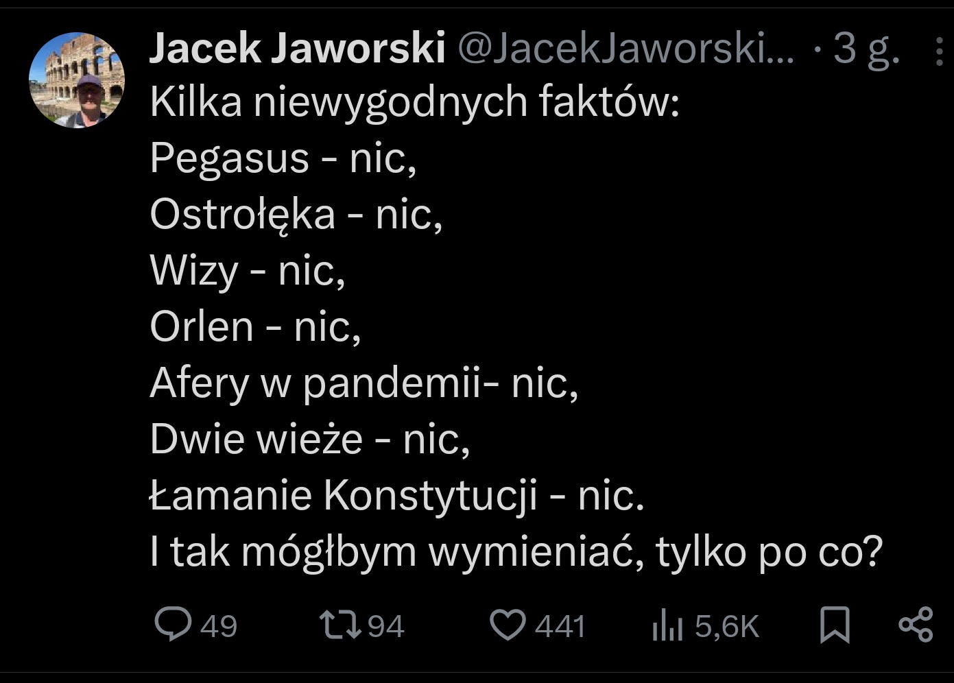Click the line "Łamanie Konstytucji - nic."
The image size is (954, 683).
click(397, 494)
